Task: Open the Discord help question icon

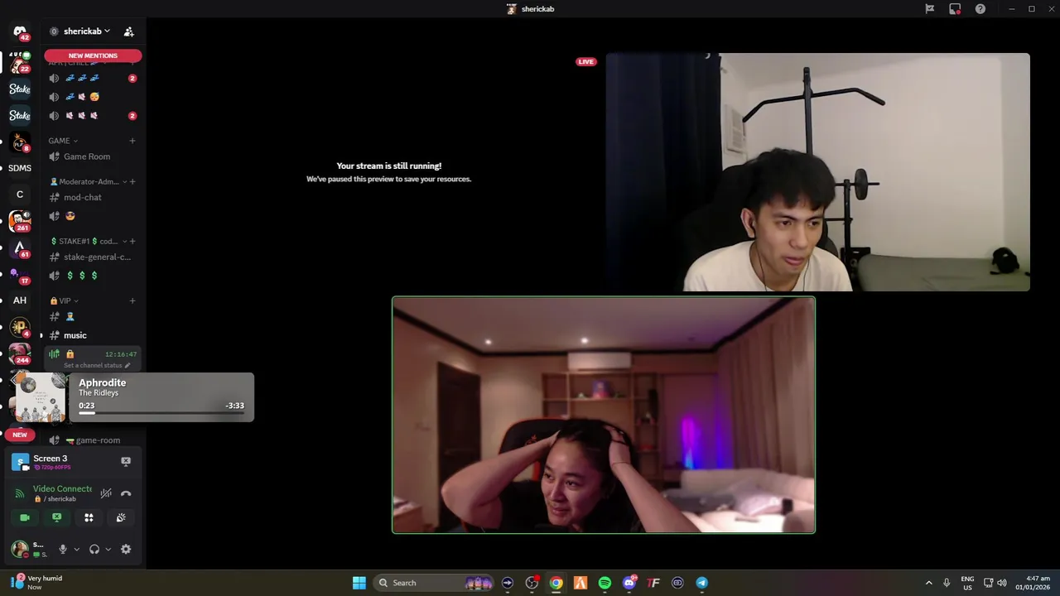Action: tap(980, 9)
